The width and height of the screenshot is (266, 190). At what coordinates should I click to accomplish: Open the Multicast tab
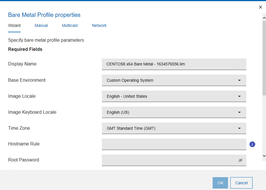70,25
